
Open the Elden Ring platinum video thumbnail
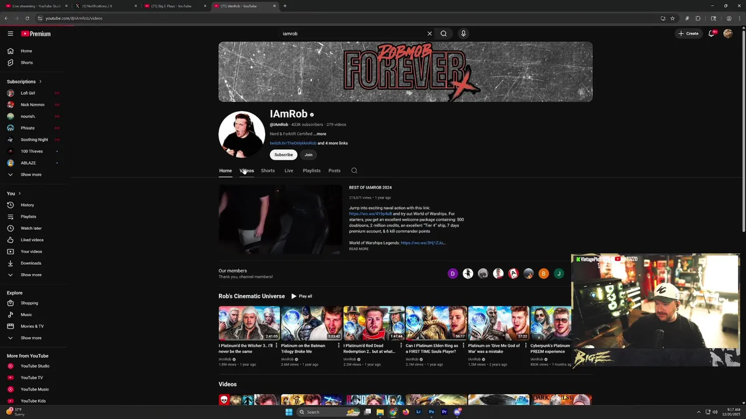click(x=436, y=323)
